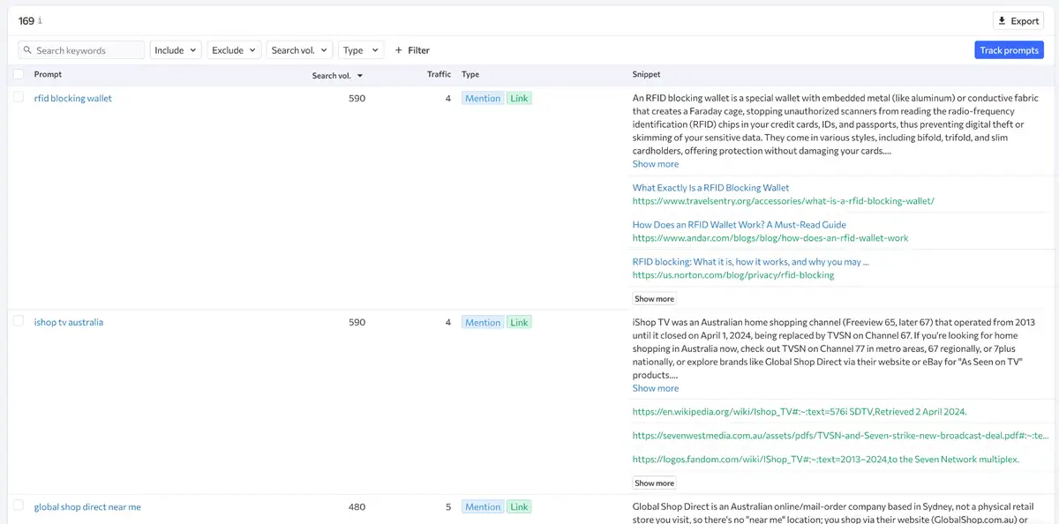1059x524 pixels.
Task: Open the us.norton.com rfid-blocking URL
Action: [x=732, y=275]
